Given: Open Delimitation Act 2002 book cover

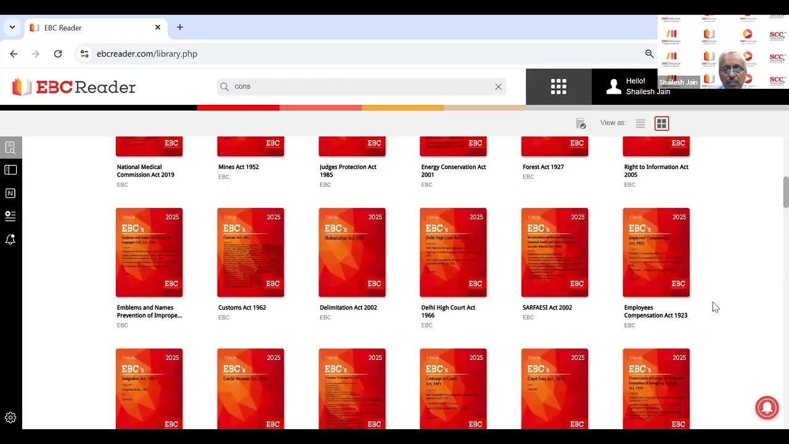Looking at the screenshot, I should click(352, 252).
